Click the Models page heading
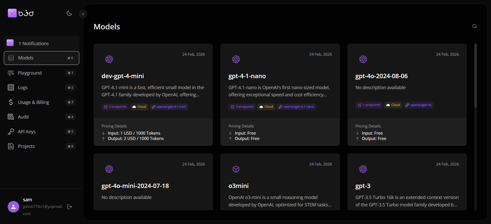Image resolution: width=491 pixels, height=224 pixels. click(x=107, y=27)
